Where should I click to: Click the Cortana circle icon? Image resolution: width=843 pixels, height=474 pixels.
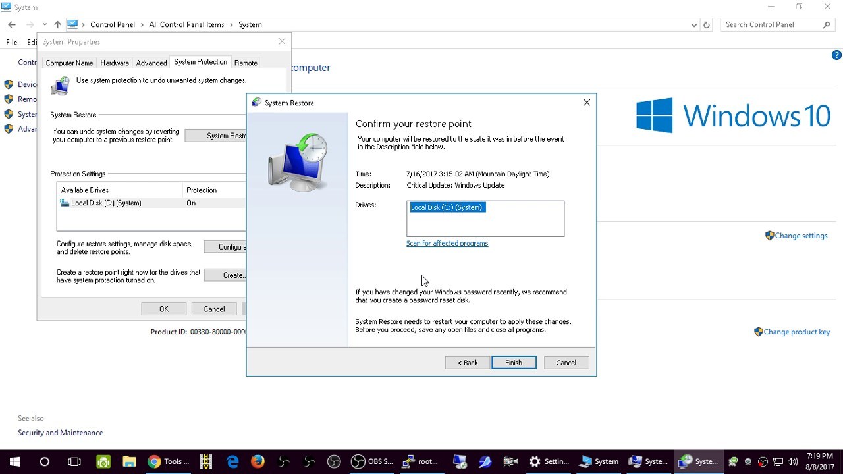[x=45, y=461]
